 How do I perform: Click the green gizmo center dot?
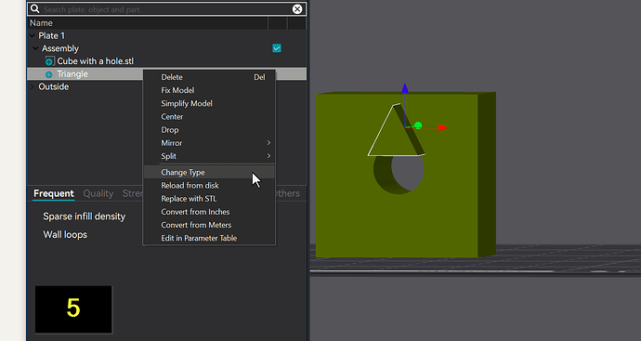(x=418, y=125)
